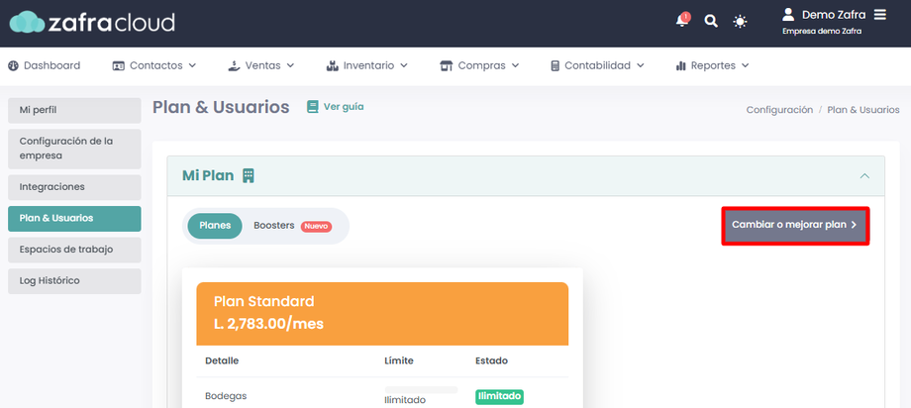Screen dimensions: 911x408
Task: Click the Plan Standard header card
Action: 382,314
